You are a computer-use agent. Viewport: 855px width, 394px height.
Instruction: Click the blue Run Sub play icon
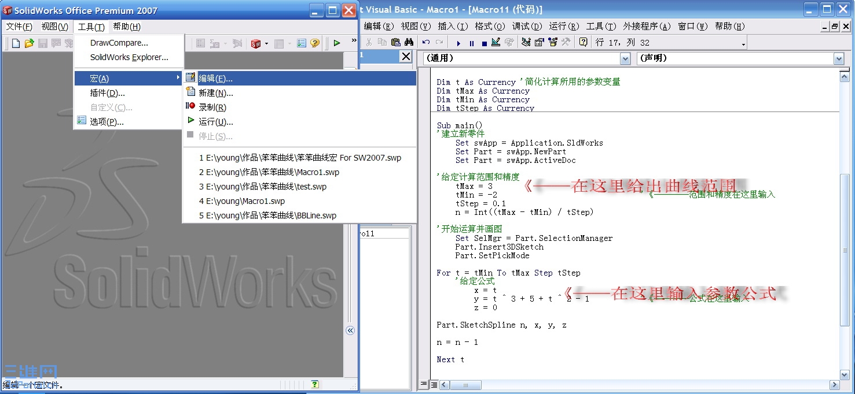point(458,43)
